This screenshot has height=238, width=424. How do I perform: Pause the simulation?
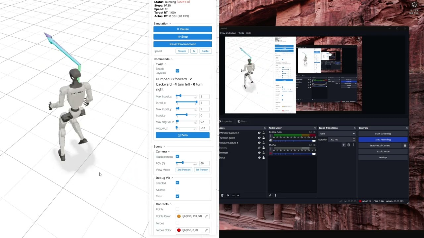click(x=183, y=29)
